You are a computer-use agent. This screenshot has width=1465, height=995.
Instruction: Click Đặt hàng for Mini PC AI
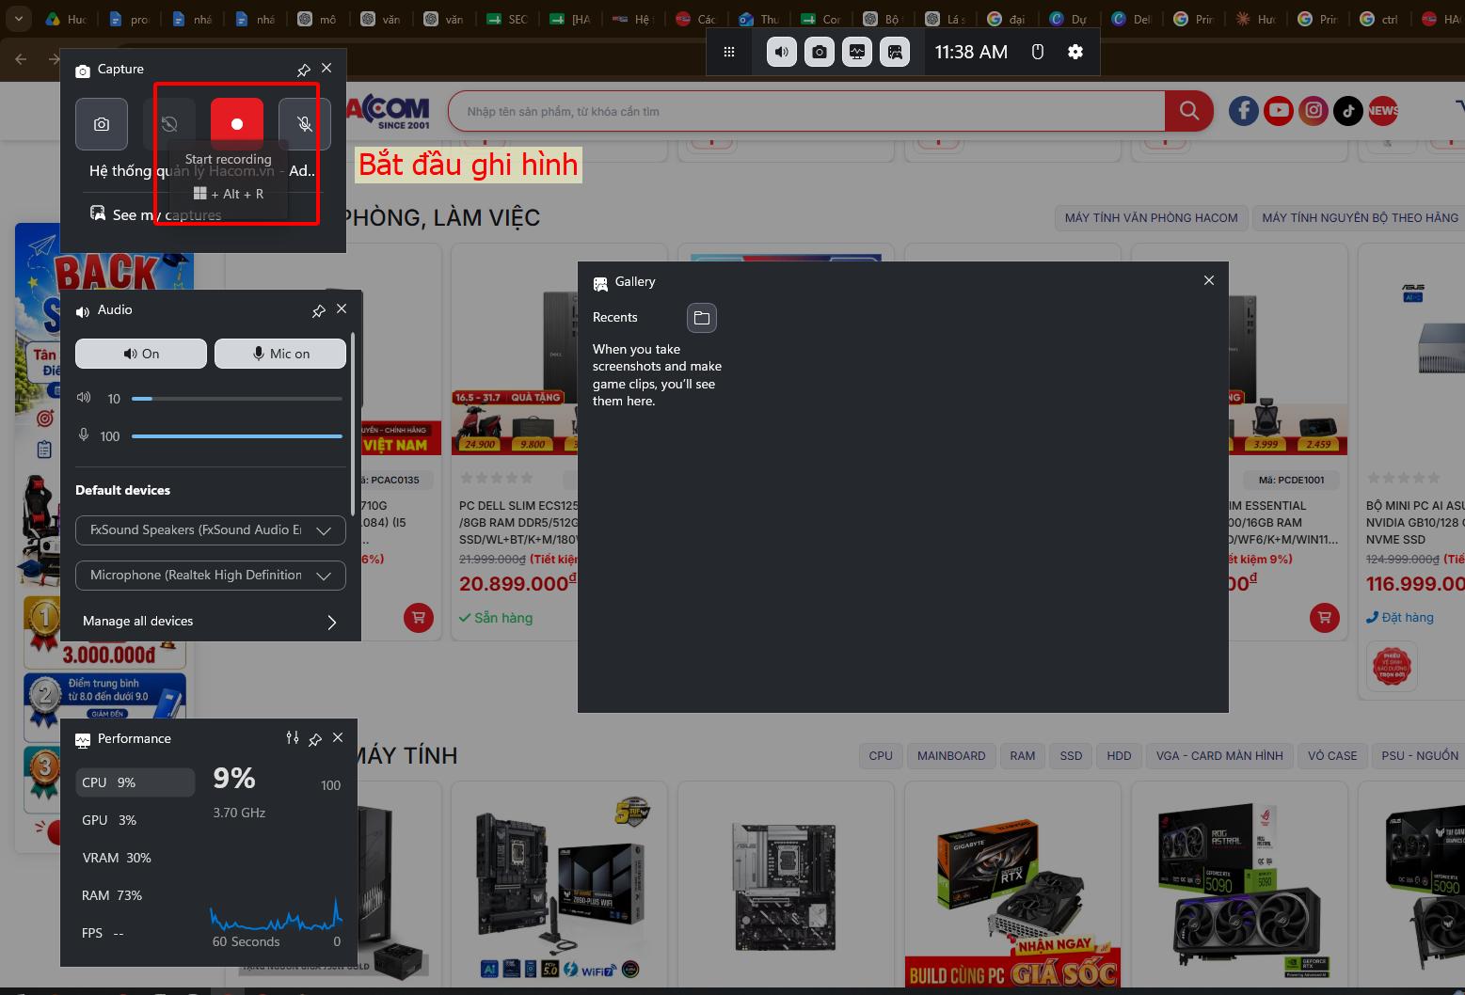(x=1400, y=618)
